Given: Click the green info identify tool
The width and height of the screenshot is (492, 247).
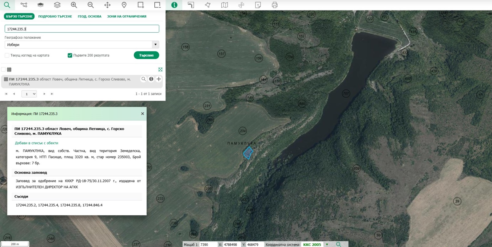Looking at the screenshot, I should click(x=174, y=5).
